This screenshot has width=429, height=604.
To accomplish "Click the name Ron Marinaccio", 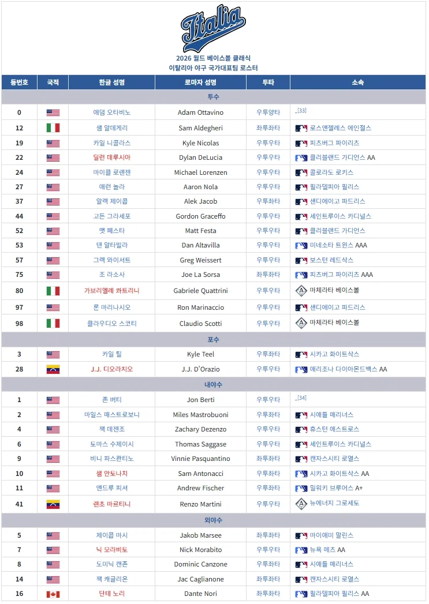I will [x=201, y=308].
